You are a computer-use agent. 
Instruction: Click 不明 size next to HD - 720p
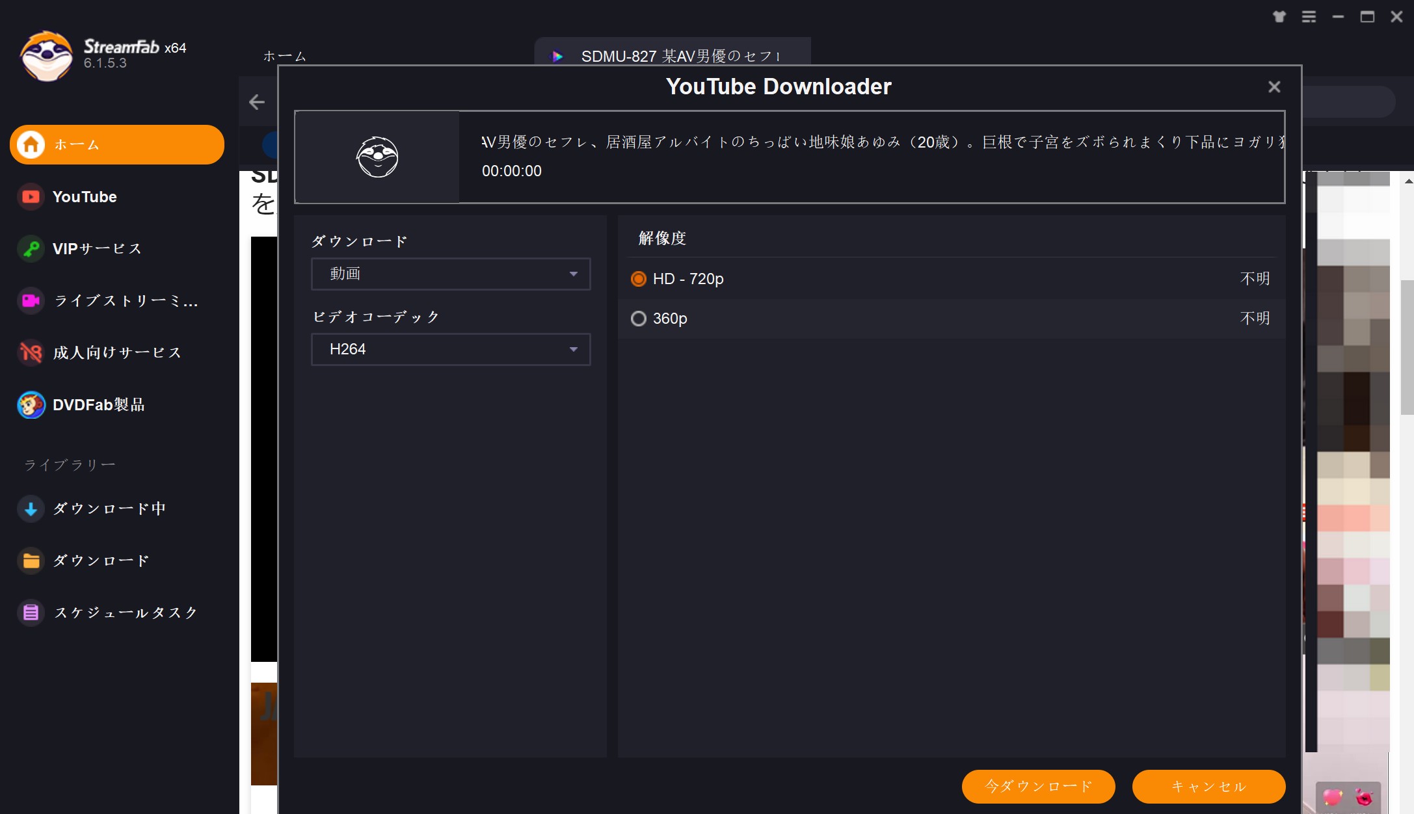click(x=1255, y=279)
